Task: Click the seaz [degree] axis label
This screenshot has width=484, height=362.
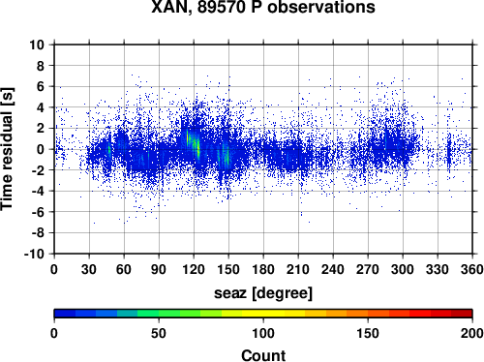Action: click(x=263, y=293)
